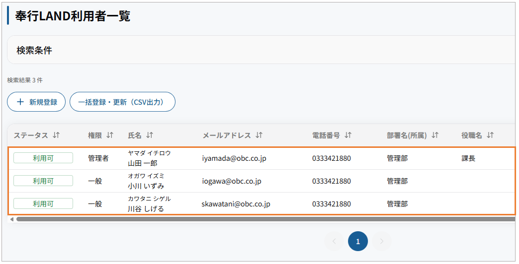Click 管理部 in 小川 いずみ row
This screenshot has width=519, height=264.
[x=397, y=181]
